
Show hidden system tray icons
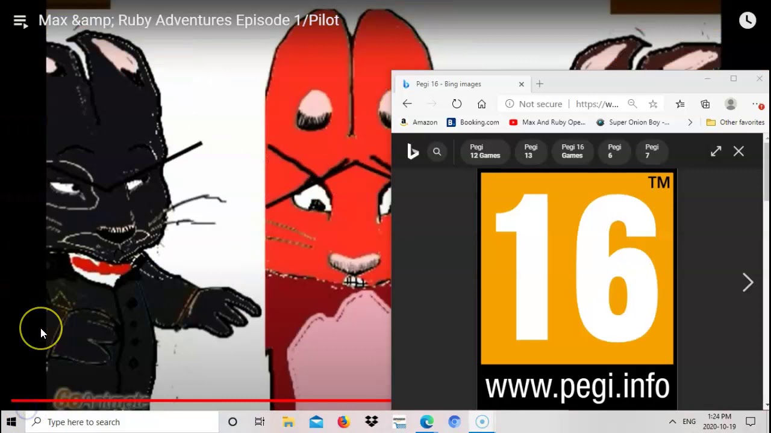pyautogui.click(x=672, y=422)
